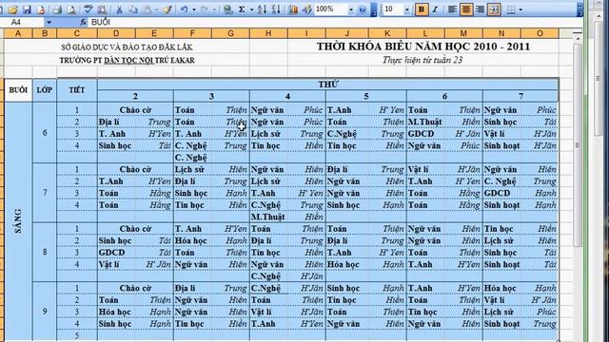Click the Paste clipboard icon
Screen dimensions: 609x342
[147, 9]
